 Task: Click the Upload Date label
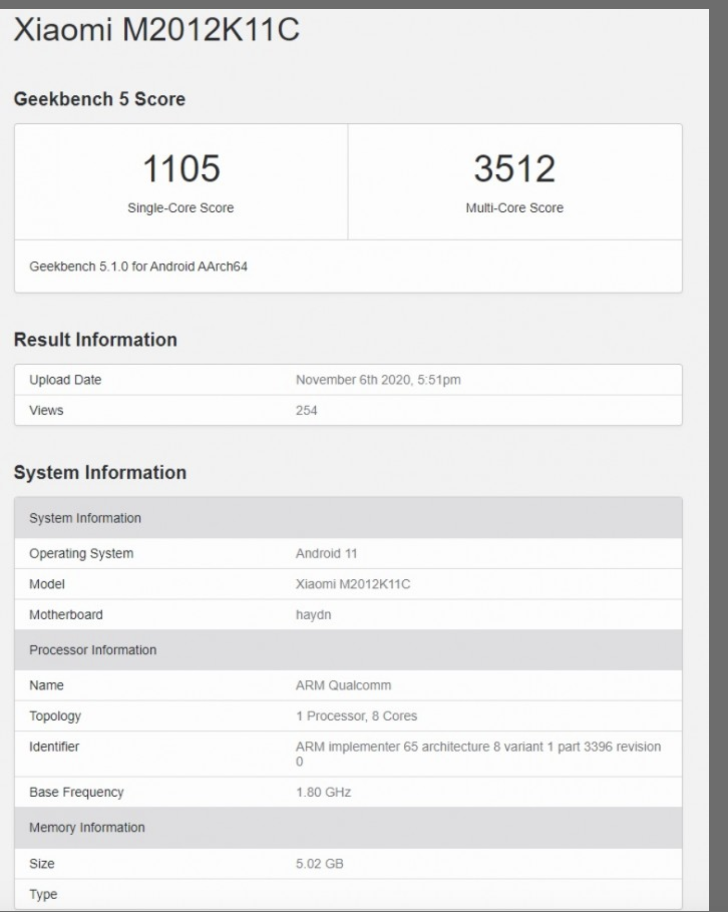[x=65, y=380]
